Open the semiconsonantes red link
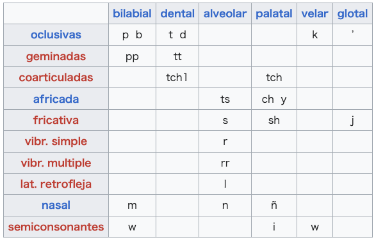Viewport: 376px width, 242px height. pyautogui.click(x=56, y=227)
